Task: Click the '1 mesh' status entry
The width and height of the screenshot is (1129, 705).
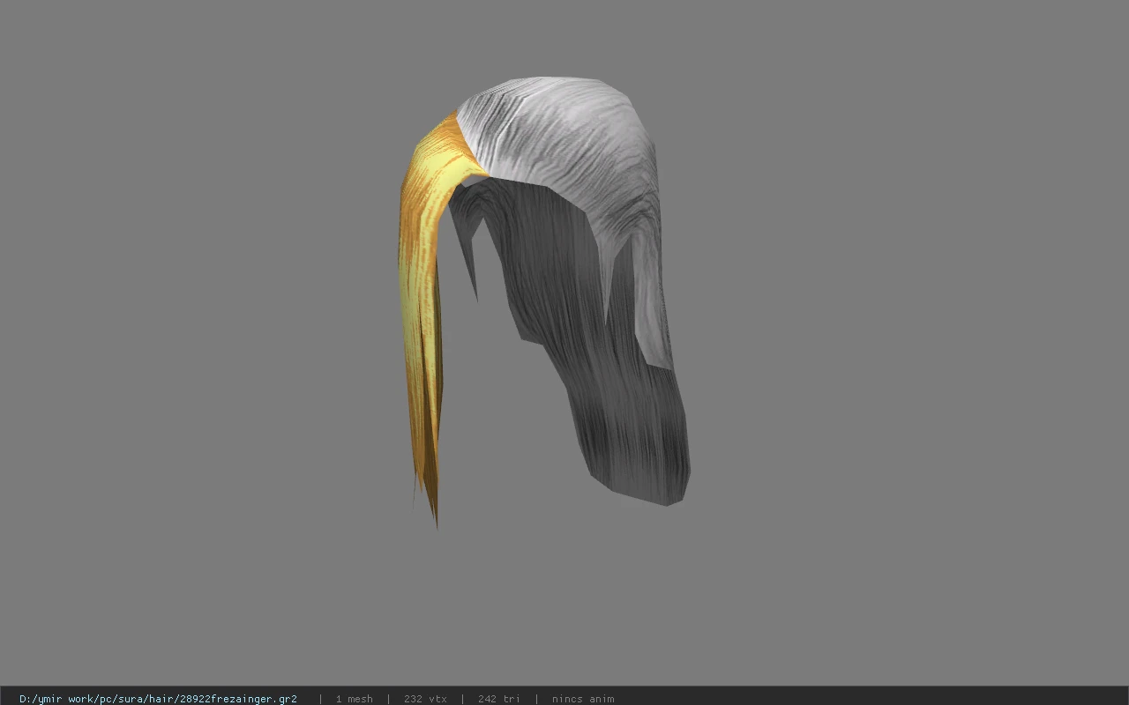Action: tap(354, 699)
